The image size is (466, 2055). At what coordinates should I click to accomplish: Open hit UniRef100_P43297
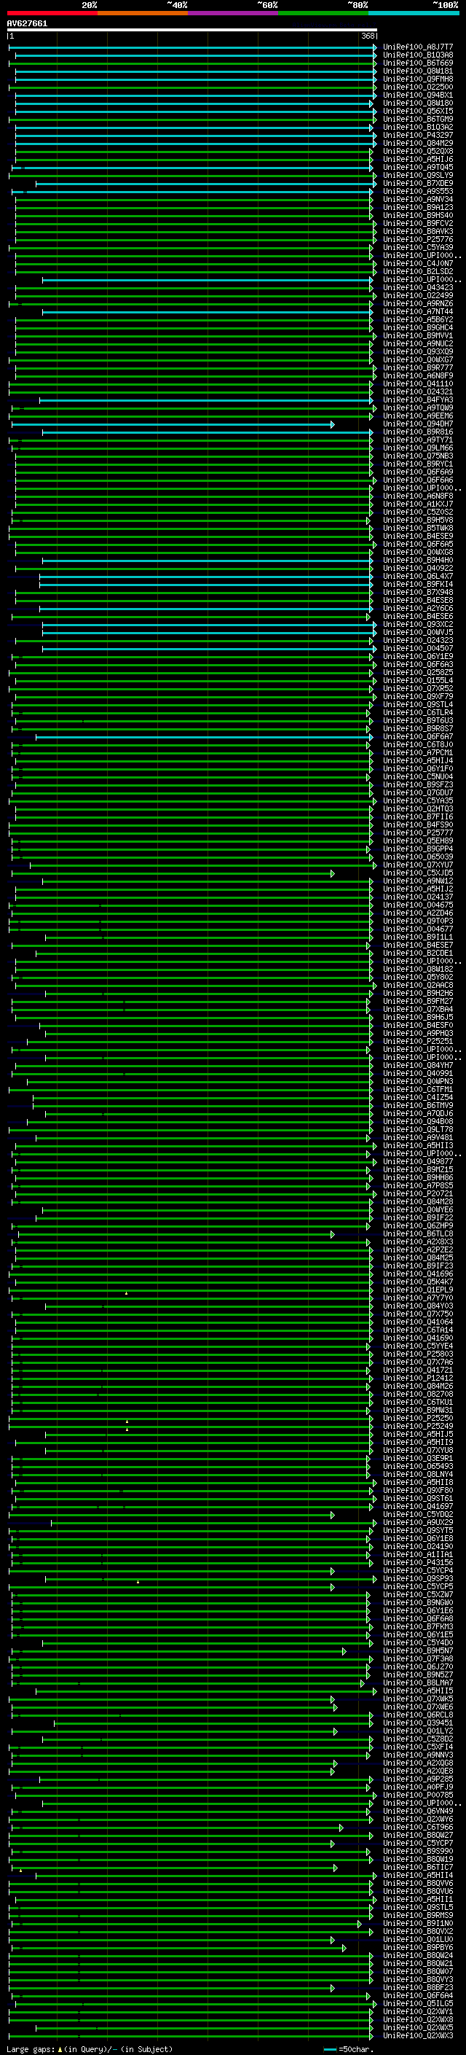coord(417,136)
